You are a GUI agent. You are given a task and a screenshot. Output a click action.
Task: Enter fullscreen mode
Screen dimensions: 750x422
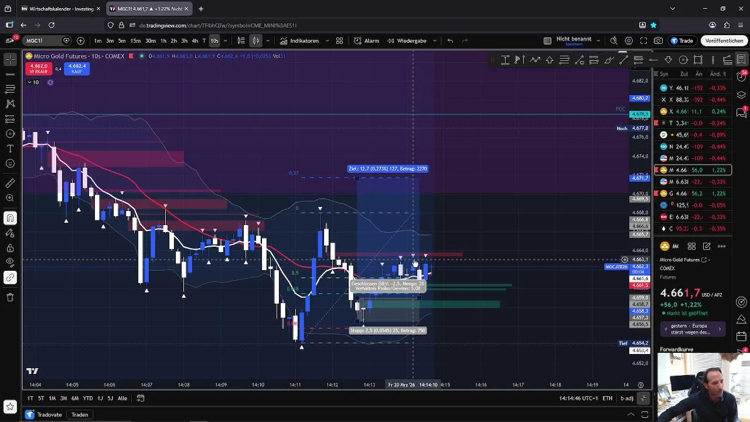tap(643, 40)
